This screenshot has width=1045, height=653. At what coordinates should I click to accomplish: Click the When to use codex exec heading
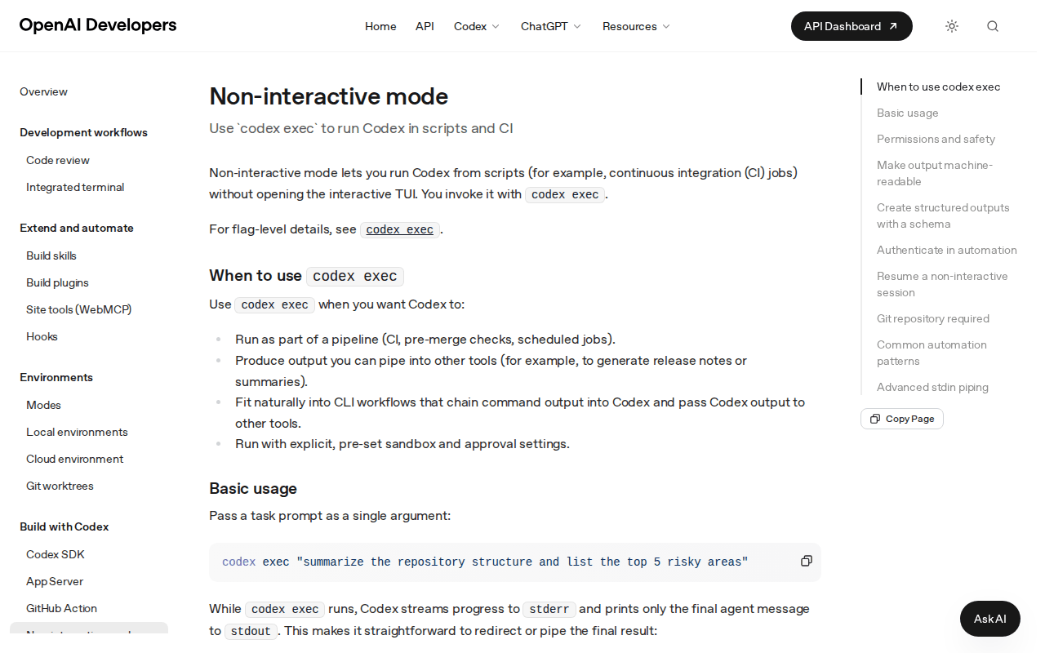(x=306, y=276)
